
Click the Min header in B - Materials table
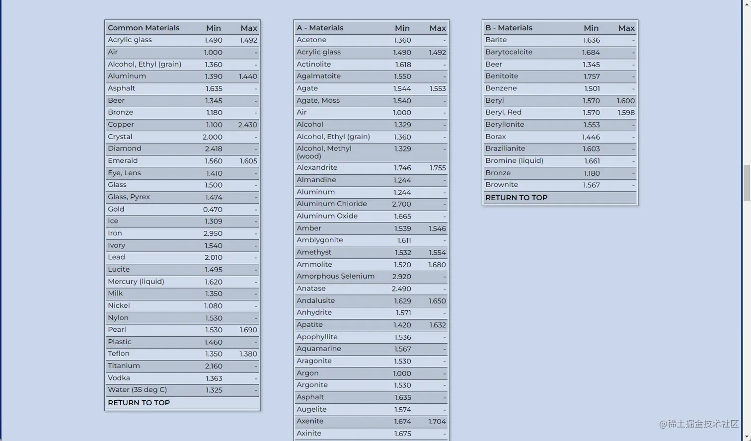tap(591, 28)
